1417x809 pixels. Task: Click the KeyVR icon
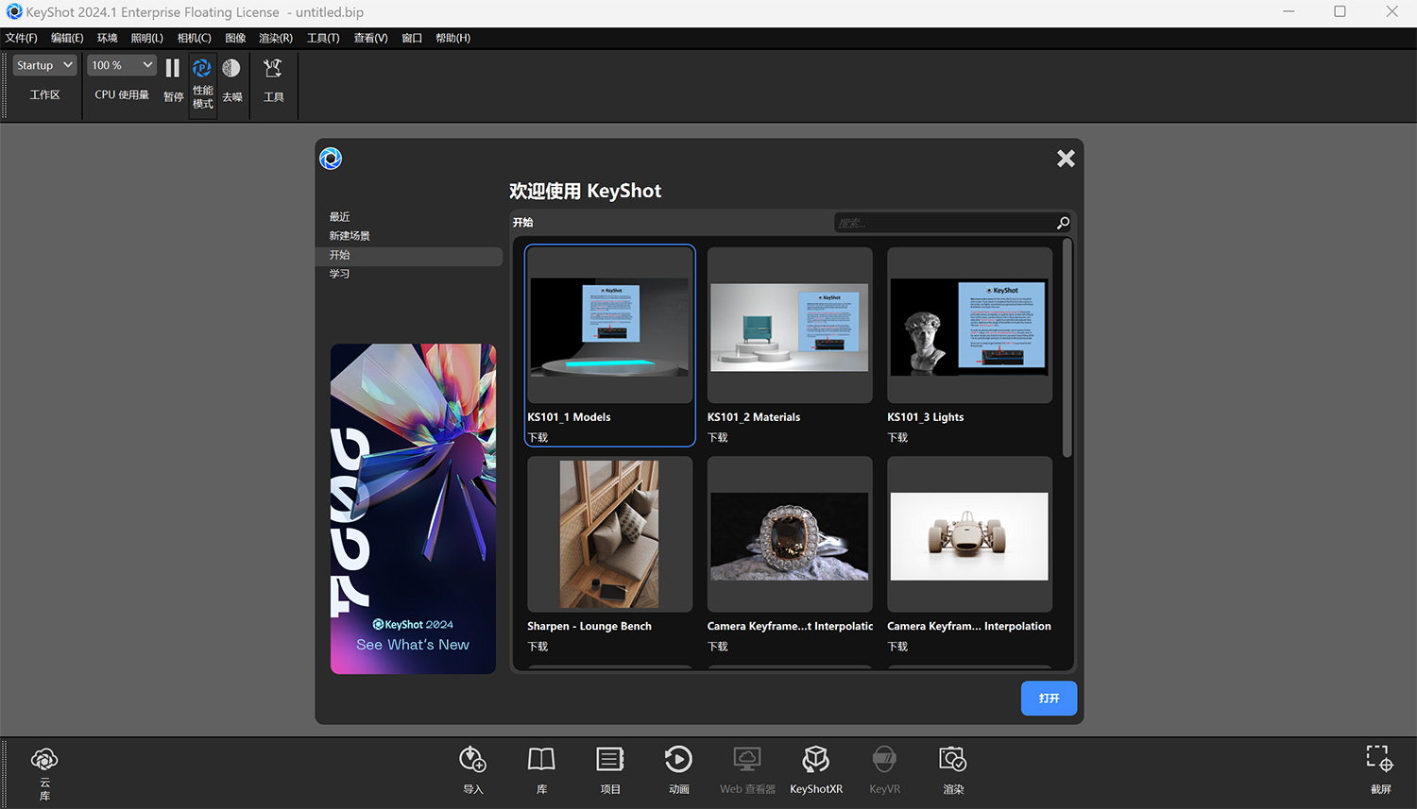884,760
